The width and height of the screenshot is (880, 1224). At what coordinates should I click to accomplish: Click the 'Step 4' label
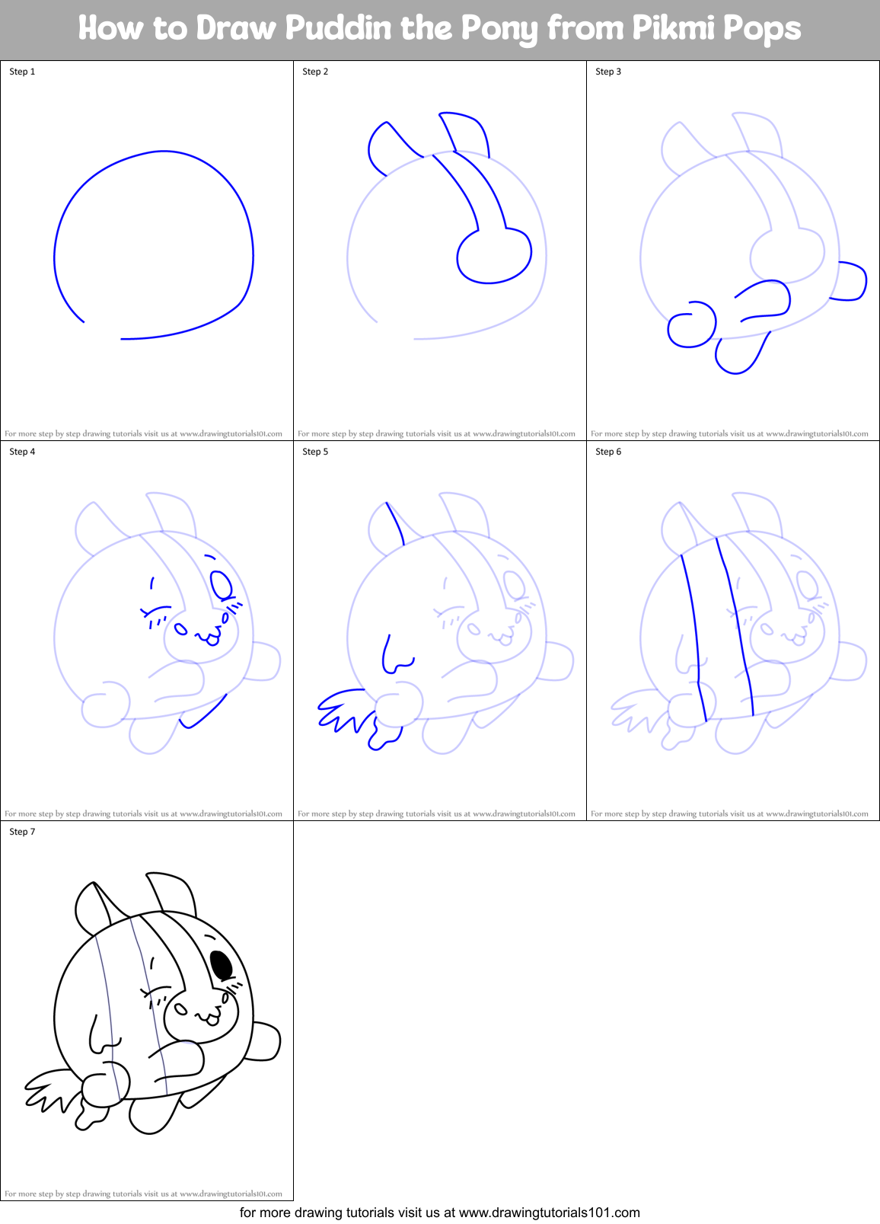tap(22, 452)
